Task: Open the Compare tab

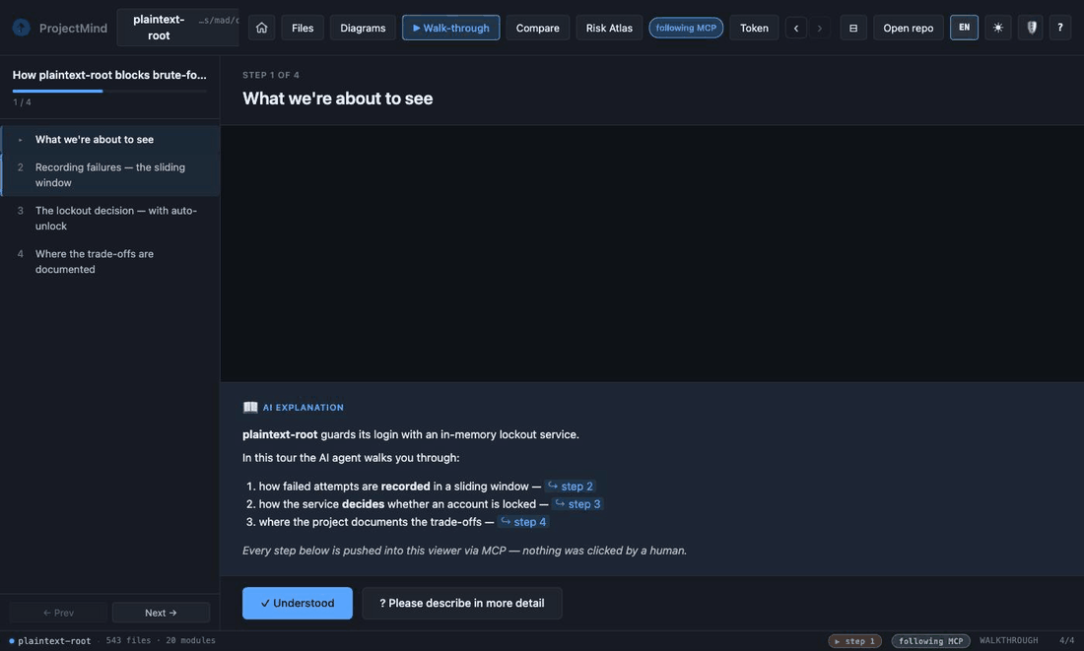Action: pos(537,28)
